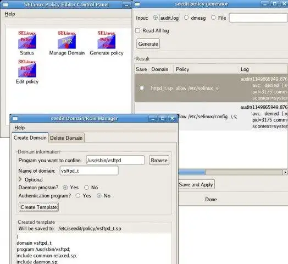Image resolution: width=288 pixels, height=264 pixels.
Task: Click the File path input field
Action: point(258,18)
